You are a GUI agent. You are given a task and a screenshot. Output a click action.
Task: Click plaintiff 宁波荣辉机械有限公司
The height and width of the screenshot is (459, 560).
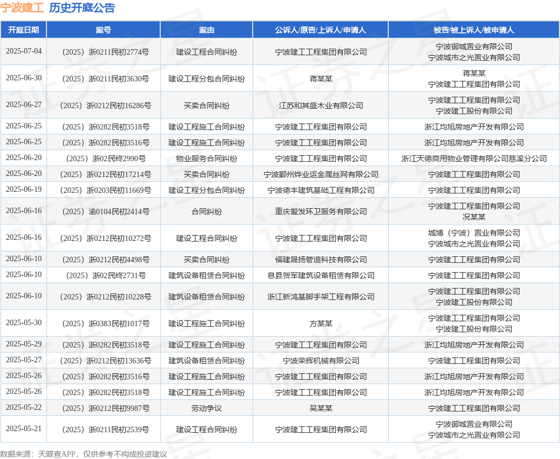click(x=320, y=361)
